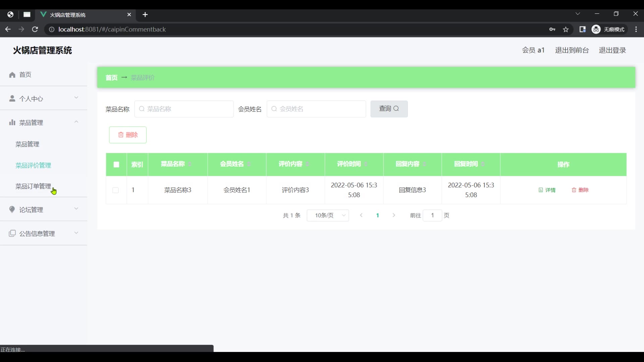Tick the checkbox for row 1
Screen dimensions: 644x362
point(116,190)
